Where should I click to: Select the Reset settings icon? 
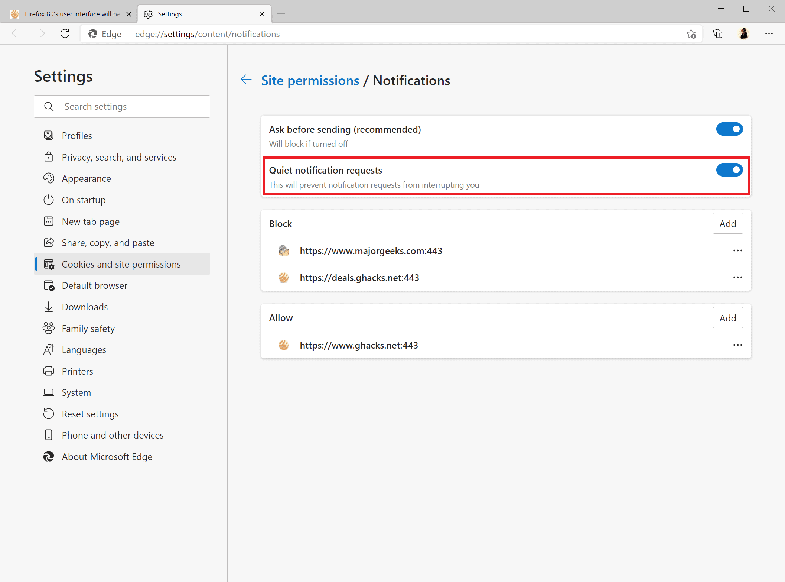[x=49, y=414]
